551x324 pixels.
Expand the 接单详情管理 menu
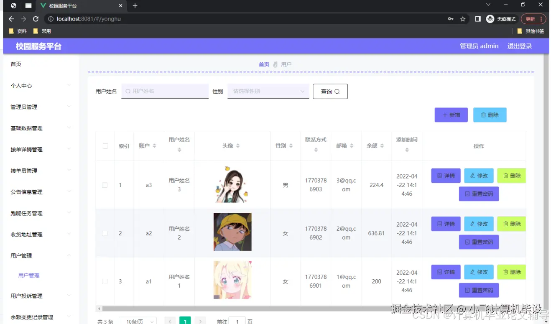pos(41,150)
